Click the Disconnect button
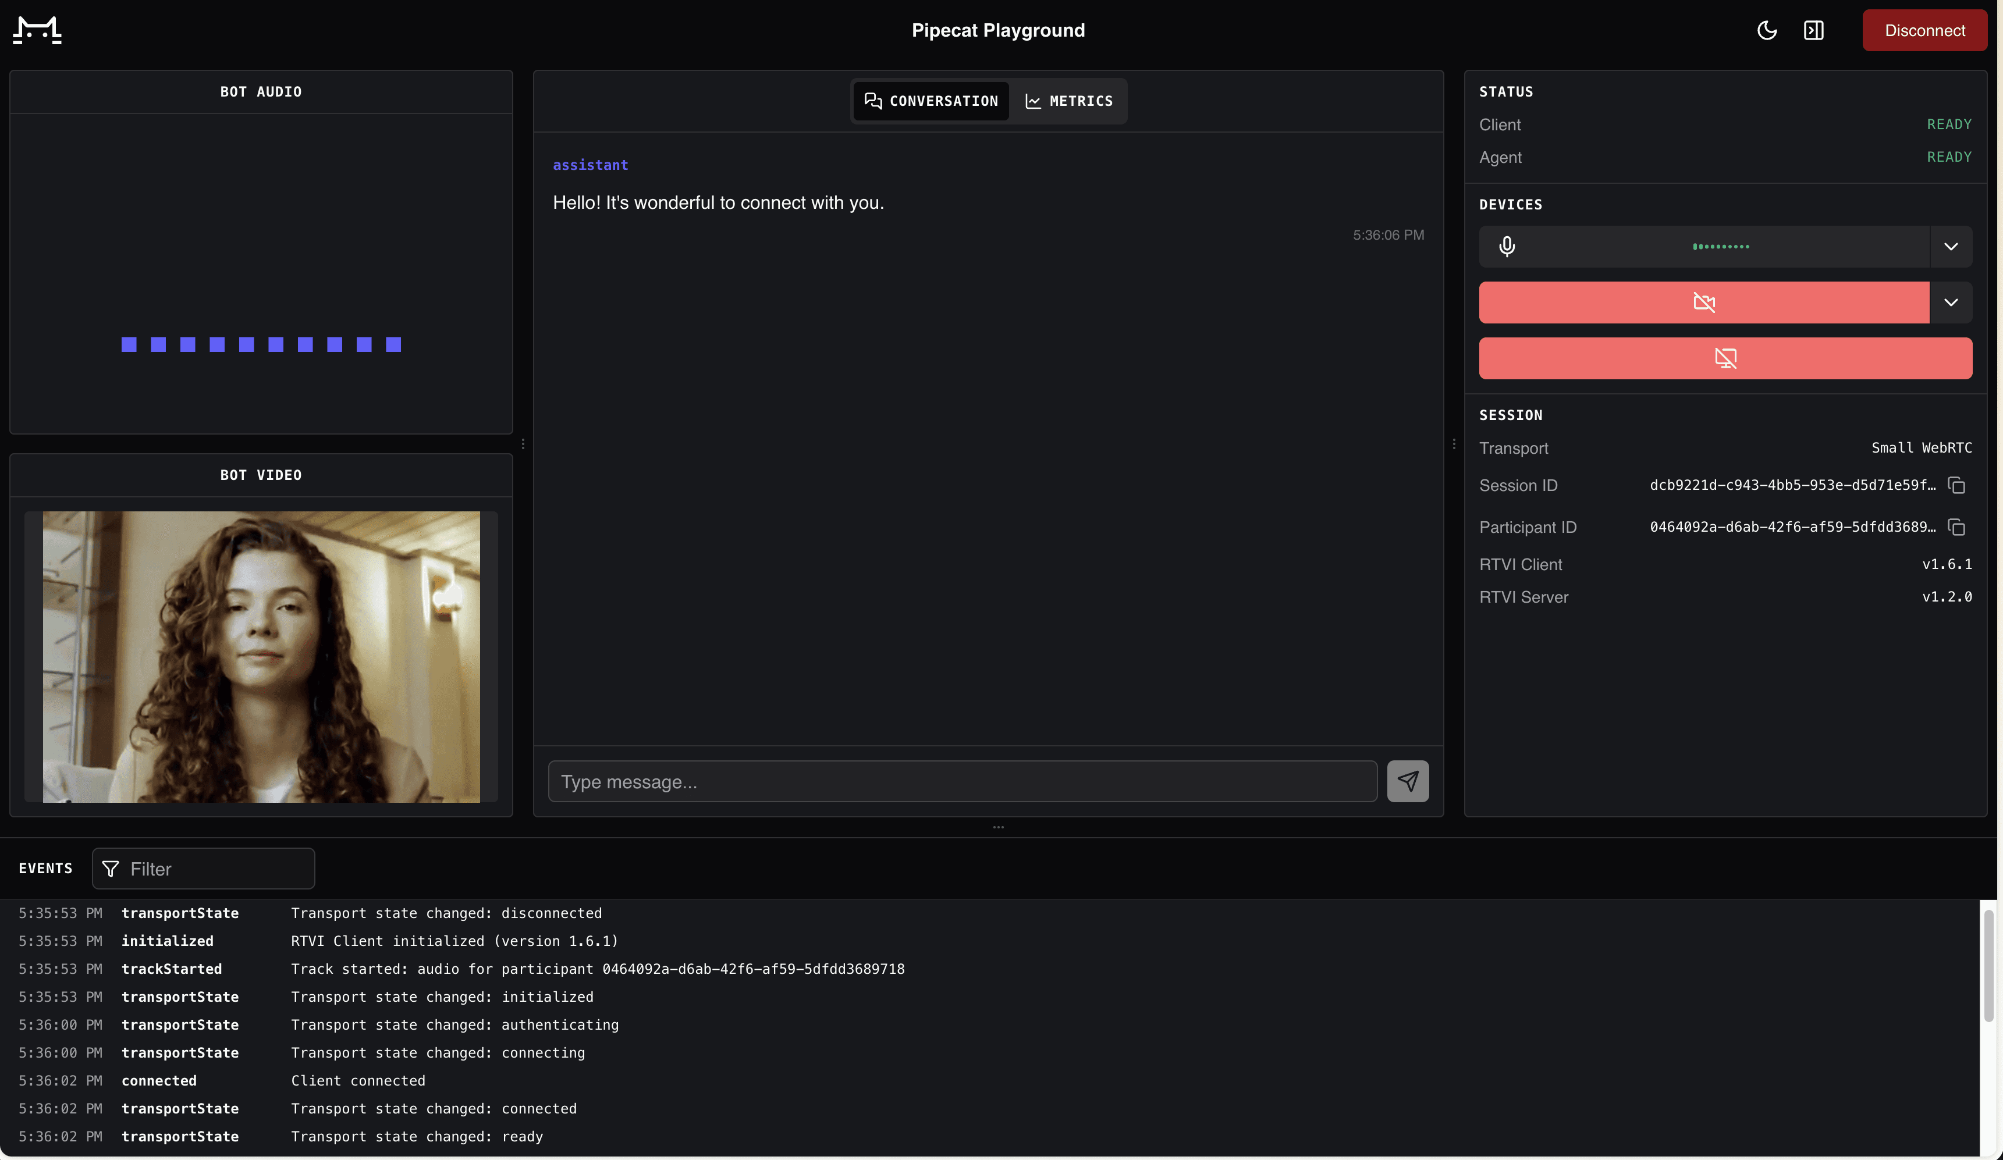2003x1160 pixels. (1924, 30)
